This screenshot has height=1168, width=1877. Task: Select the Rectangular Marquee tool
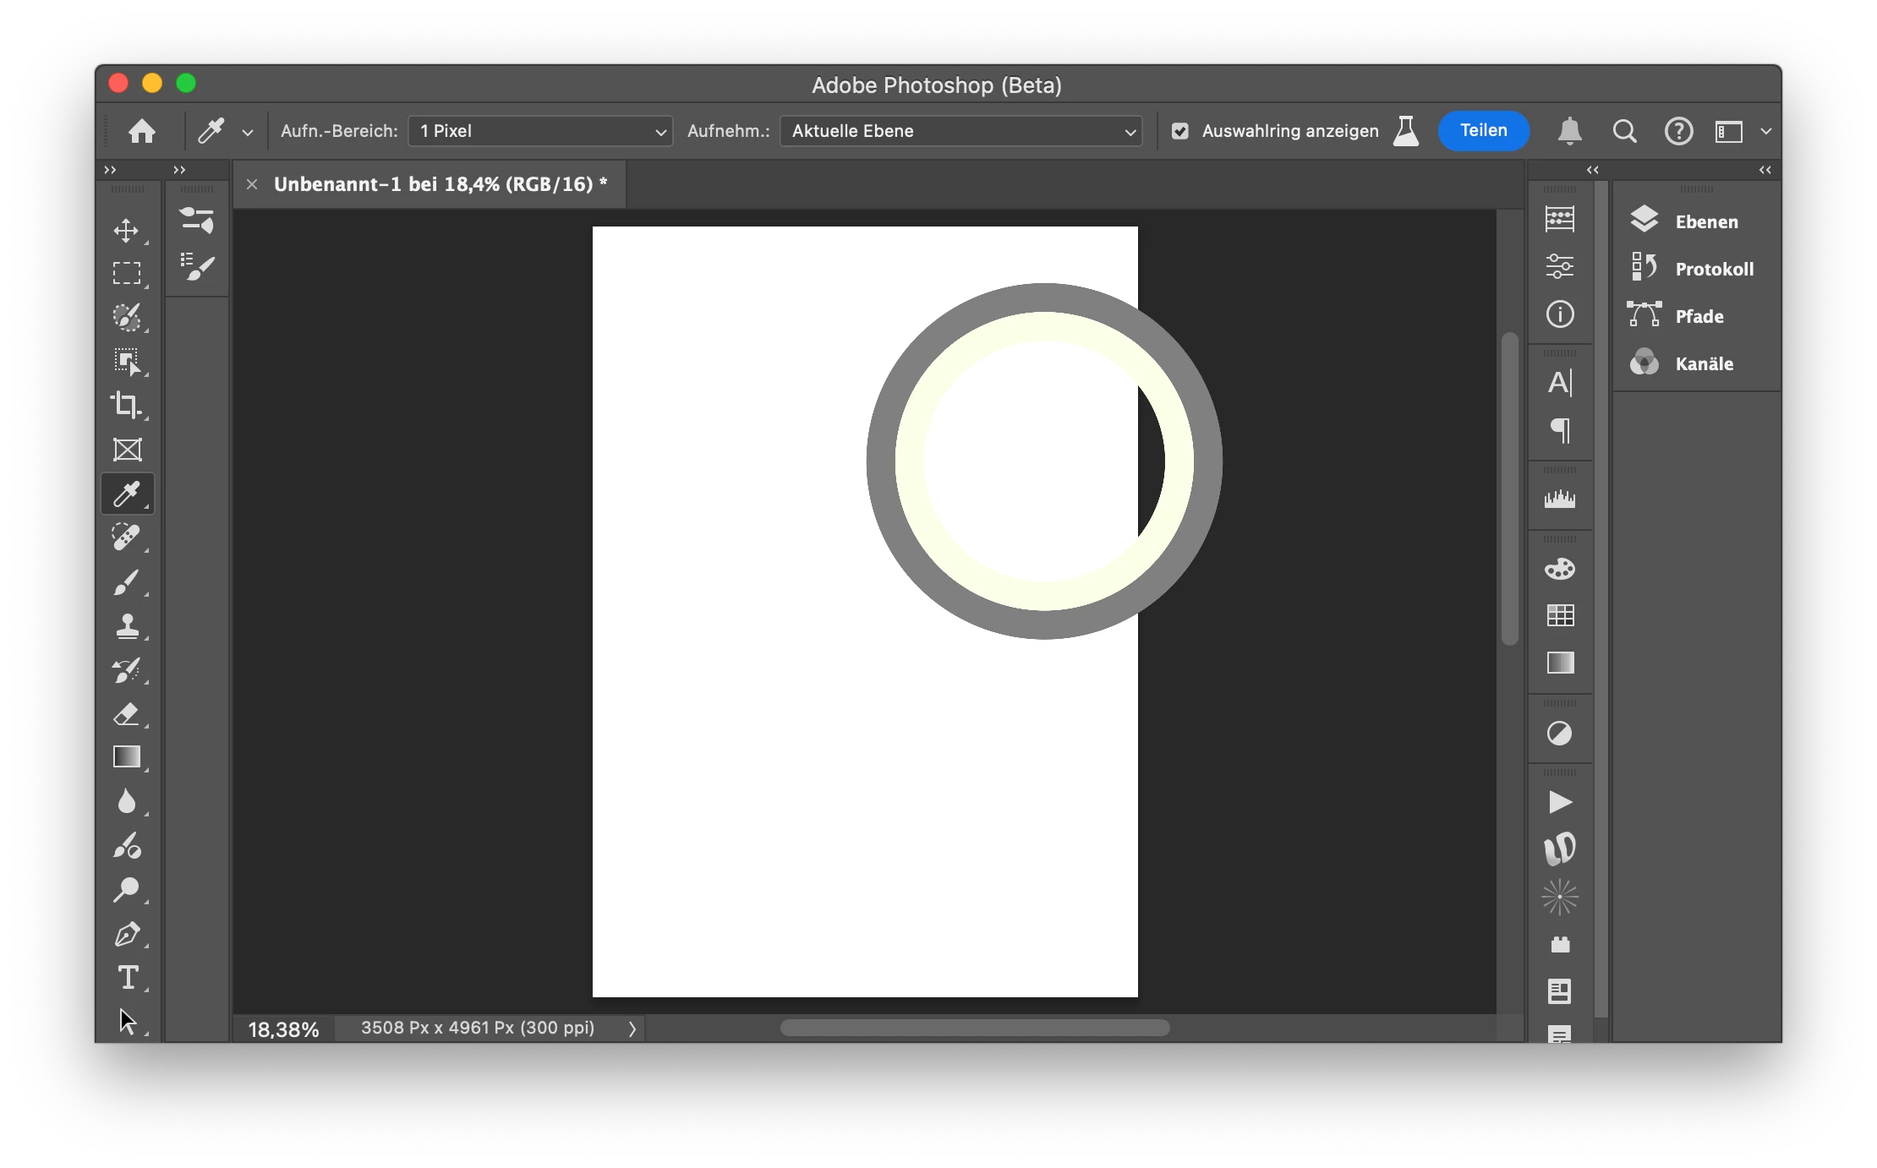127,273
